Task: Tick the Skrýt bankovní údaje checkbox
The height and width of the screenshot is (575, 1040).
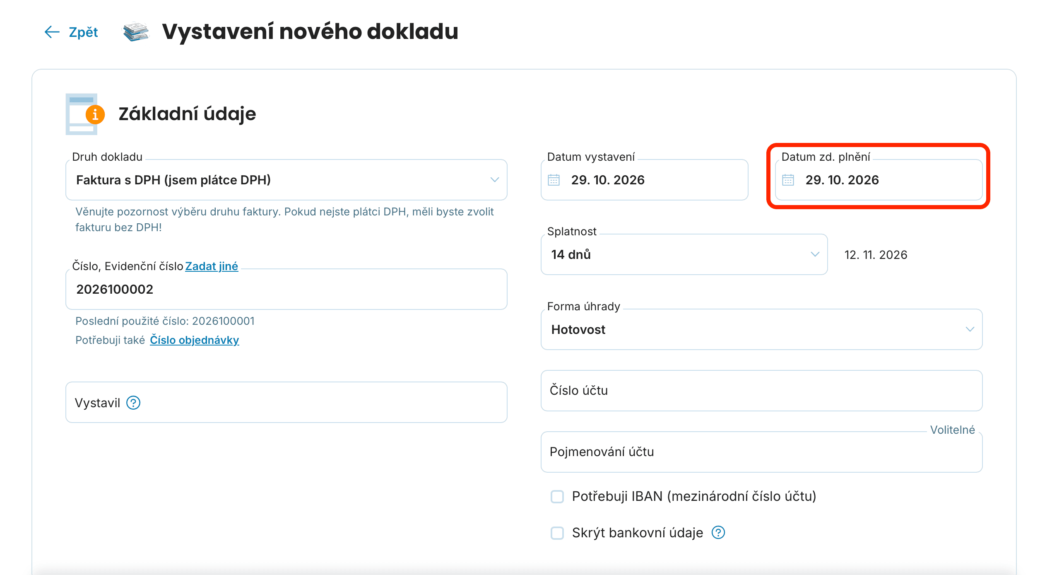Action: point(557,533)
